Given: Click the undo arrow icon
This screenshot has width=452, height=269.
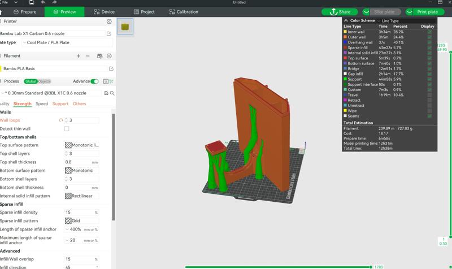Looking at the screenshot, I should coord(43,3).
